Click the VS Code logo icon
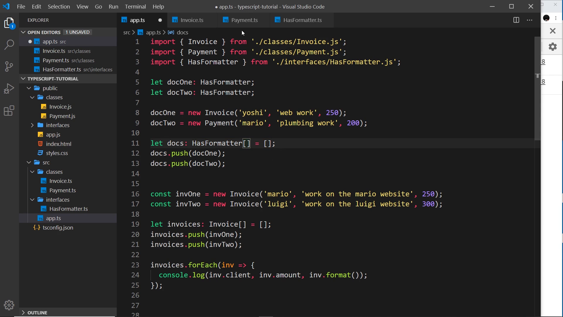 [6, 6]
